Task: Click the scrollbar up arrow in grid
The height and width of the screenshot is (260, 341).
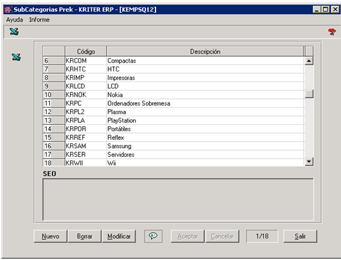Action: point(309,61)
